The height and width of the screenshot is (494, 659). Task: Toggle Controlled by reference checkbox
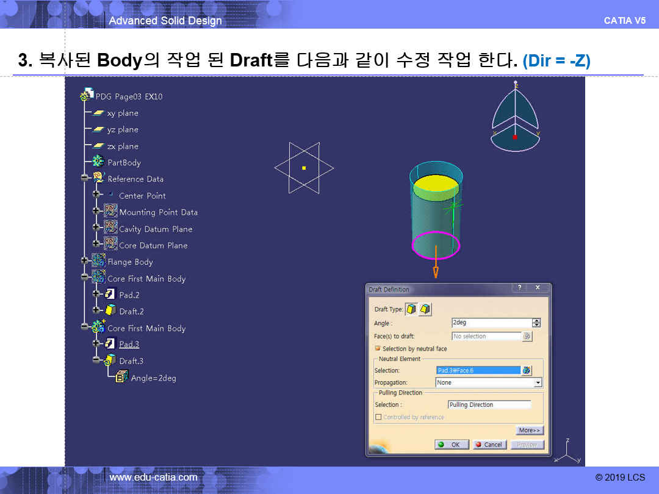[x=378, y=417]
